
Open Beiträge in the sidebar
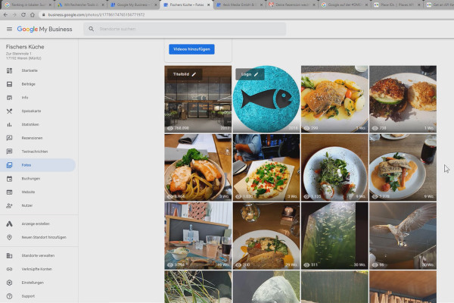click(29, 84)
